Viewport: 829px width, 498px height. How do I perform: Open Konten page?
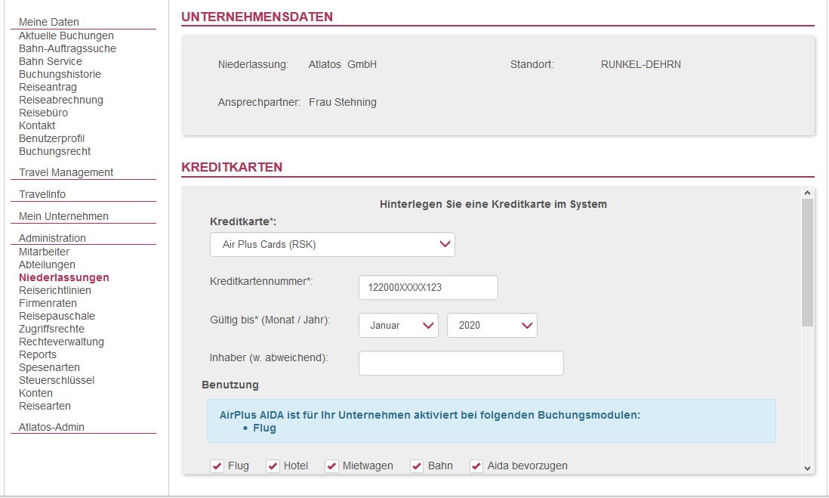pos(36,393)
